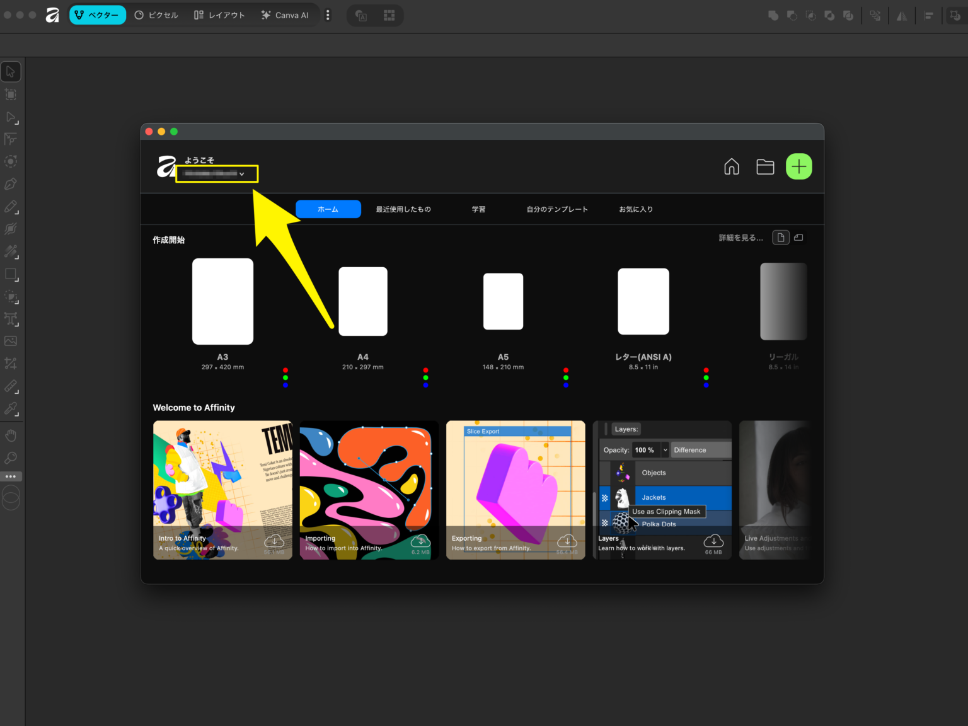Image resolution: width=968 pixels, height=726 pixels.
Task: Open the 最近使用したもの tab
Action: (403, 209)
